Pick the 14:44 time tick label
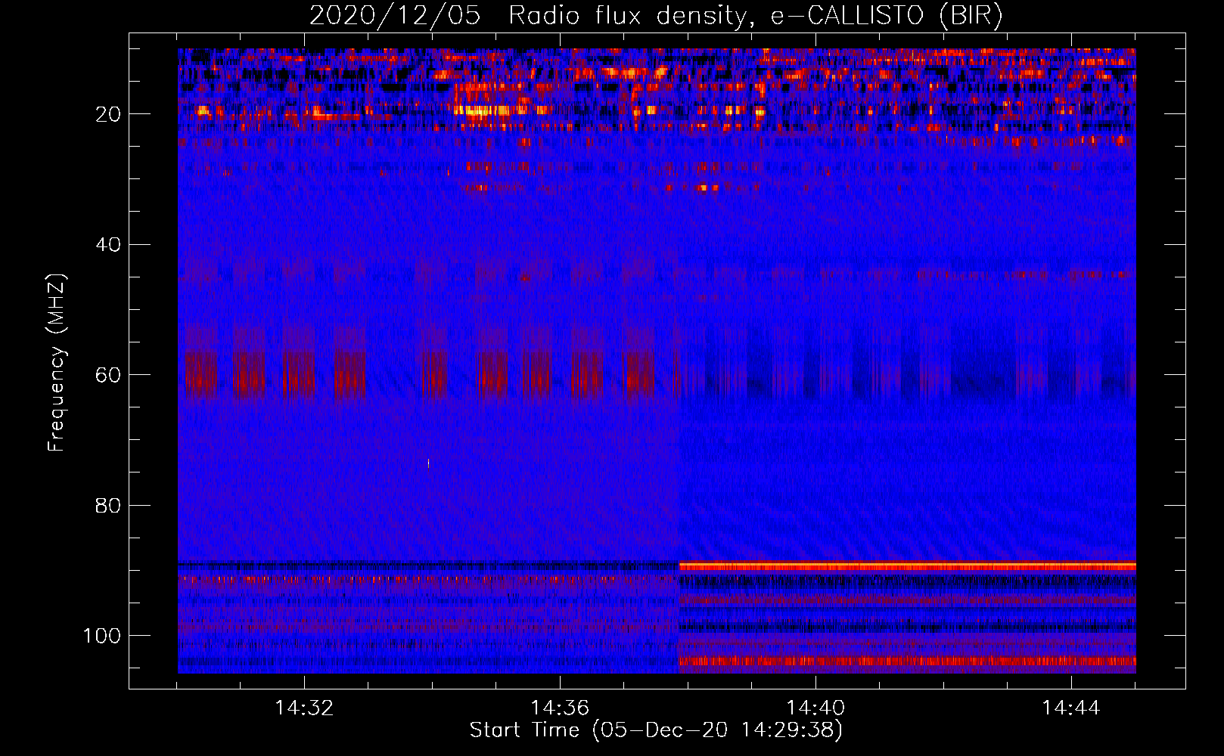 pos(1071,708)
